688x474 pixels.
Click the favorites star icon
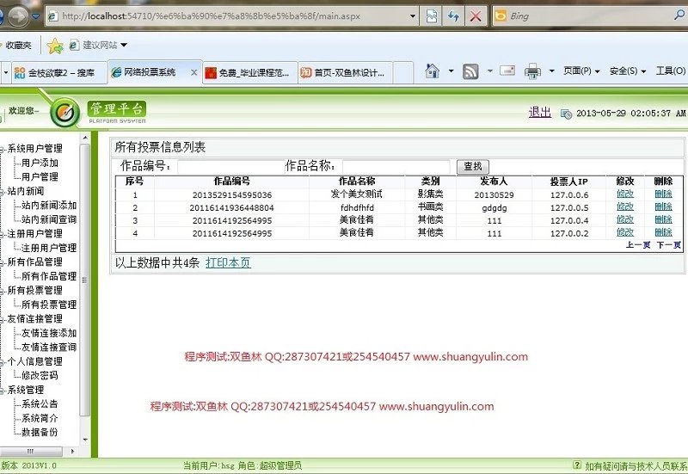coord(55,46)
